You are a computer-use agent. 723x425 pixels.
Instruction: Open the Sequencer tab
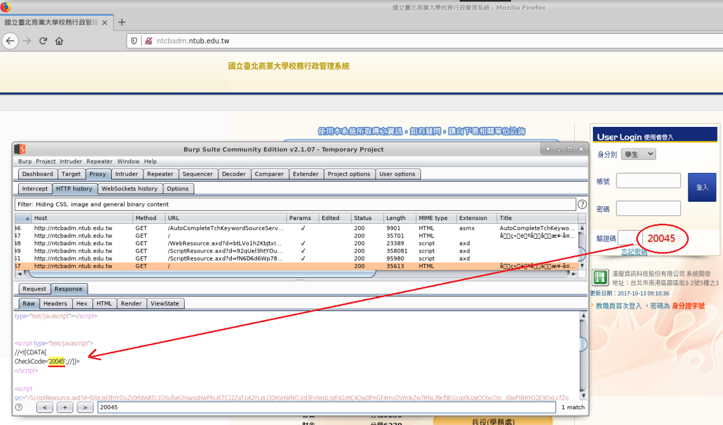[x=198, y=174]
